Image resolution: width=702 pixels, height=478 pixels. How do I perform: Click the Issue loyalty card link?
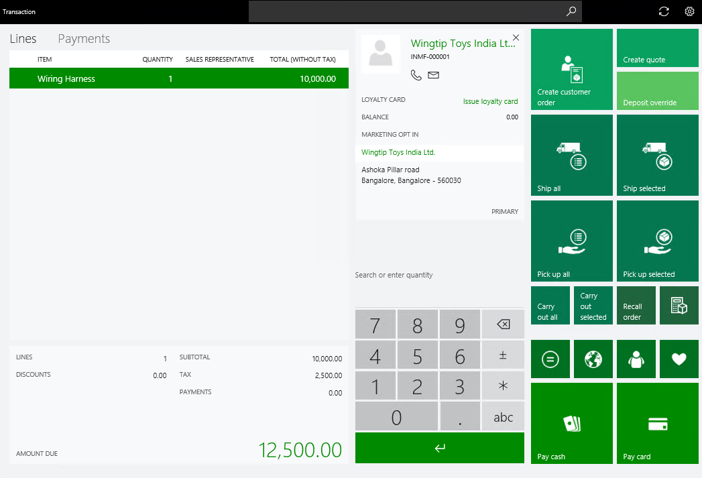click(490, 102)
